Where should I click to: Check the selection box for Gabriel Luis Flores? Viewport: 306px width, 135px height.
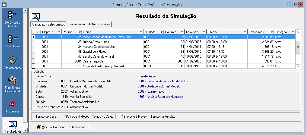click(x=38, y=52)
